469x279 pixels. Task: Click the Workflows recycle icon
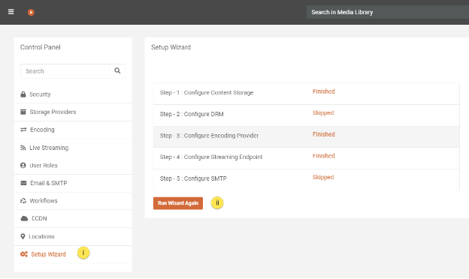coord(23,201)
